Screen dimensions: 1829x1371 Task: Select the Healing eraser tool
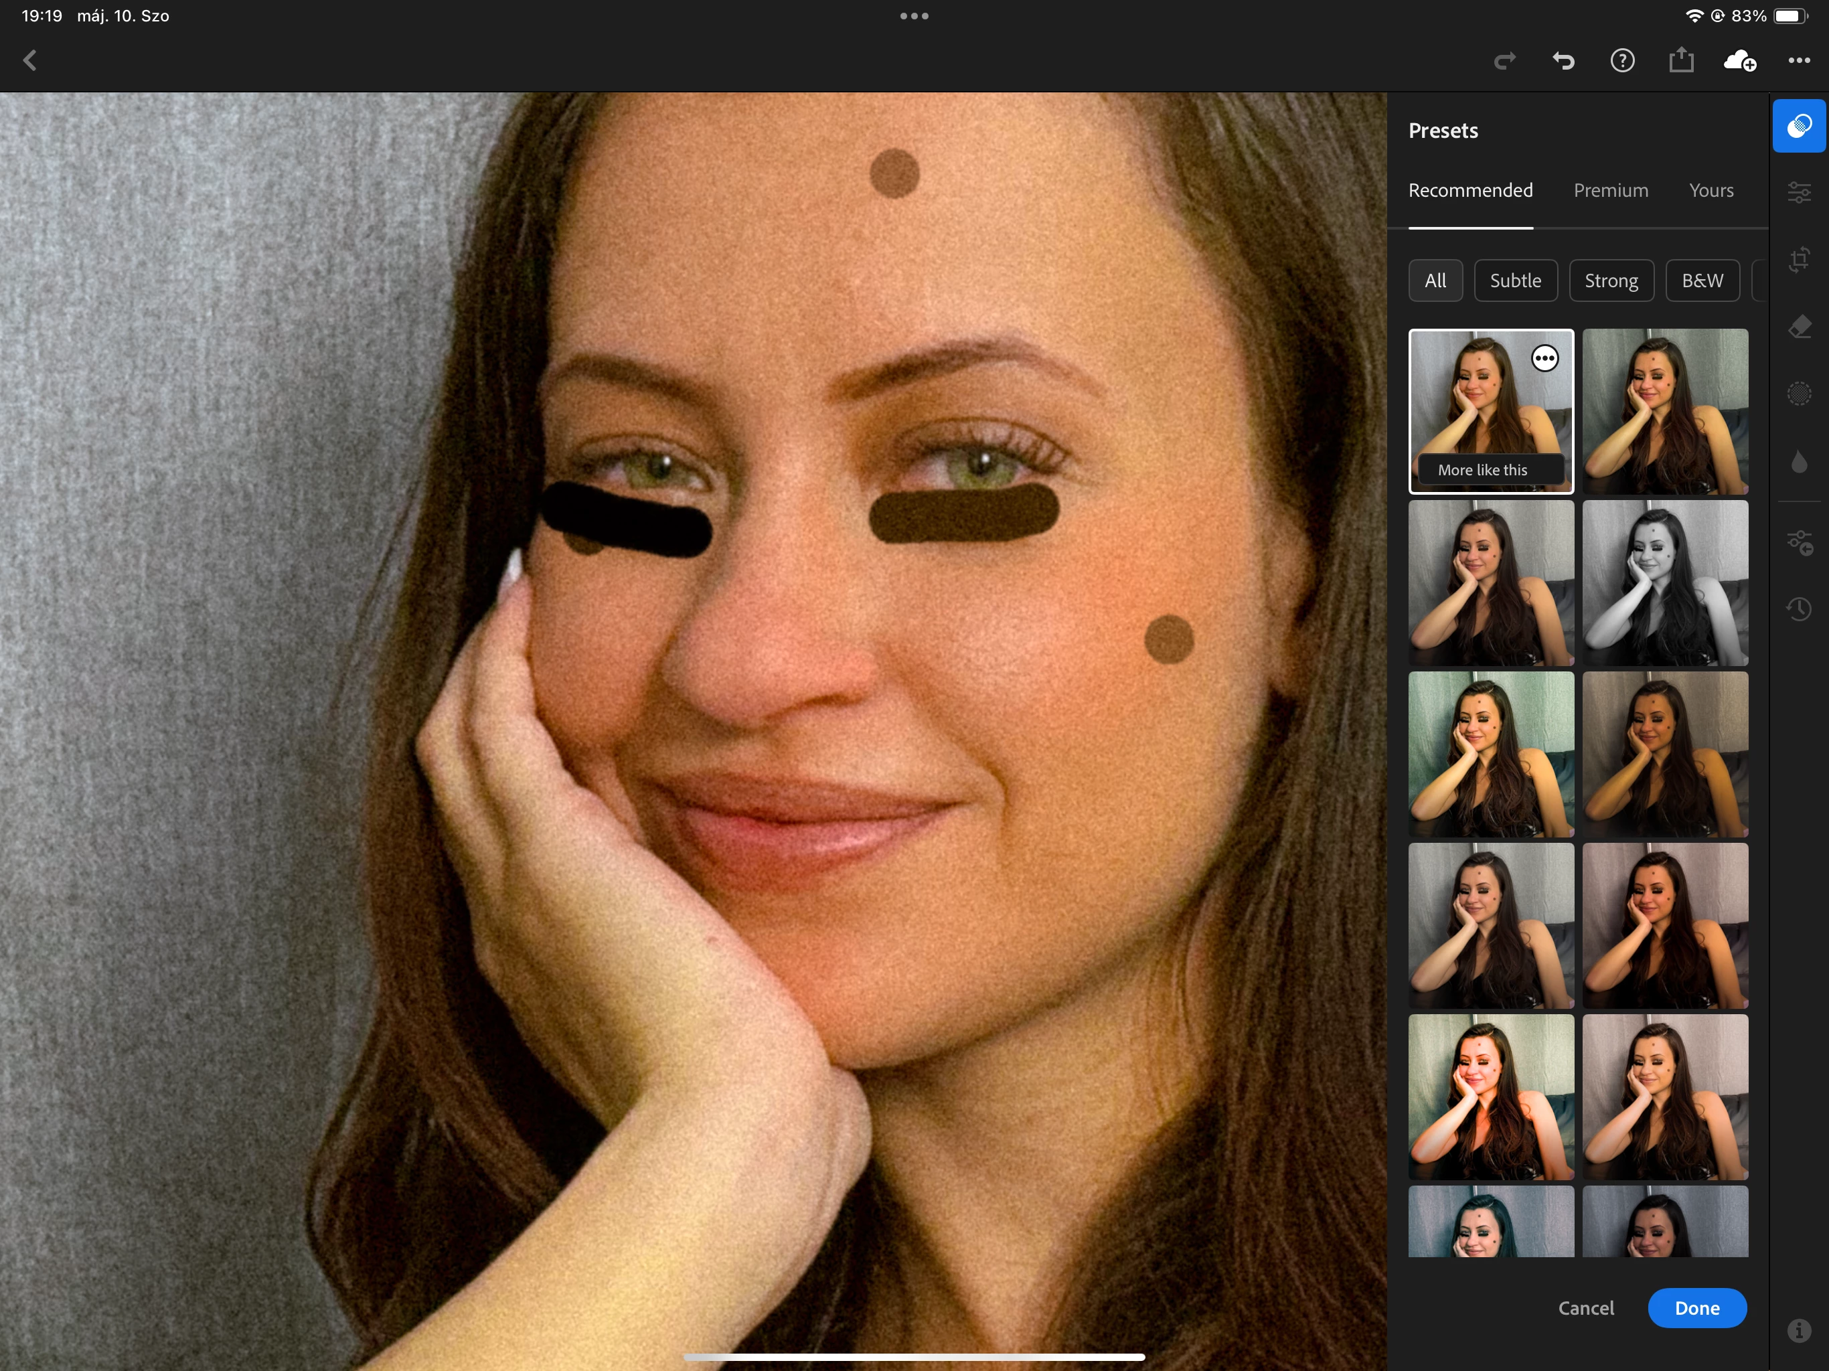pos(1798,327)
